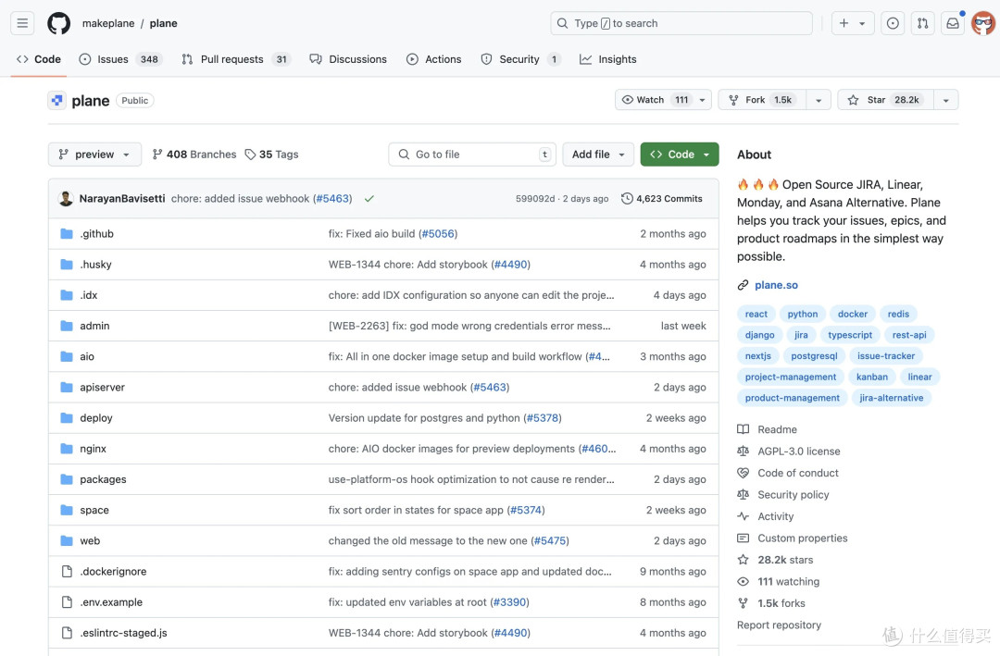
Task: Expand the fork options dropdown arrow
Action: 819,100
